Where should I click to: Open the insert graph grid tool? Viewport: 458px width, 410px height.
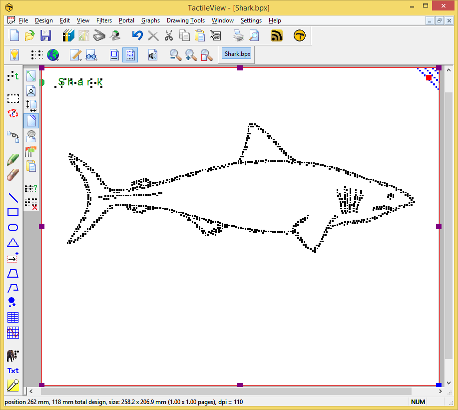pos(12,333)
